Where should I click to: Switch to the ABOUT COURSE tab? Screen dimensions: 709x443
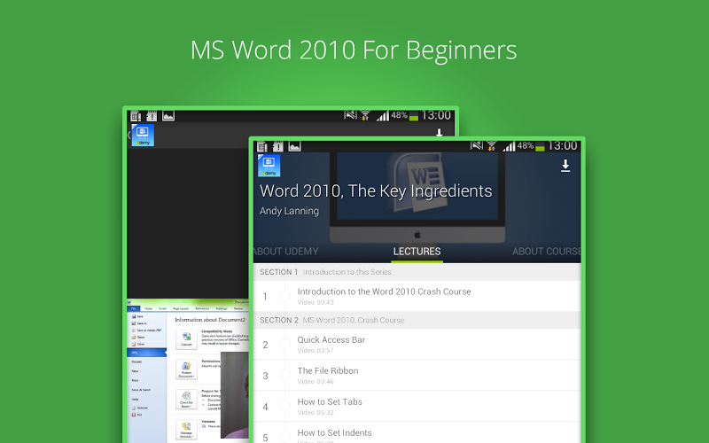coord(546,252)
